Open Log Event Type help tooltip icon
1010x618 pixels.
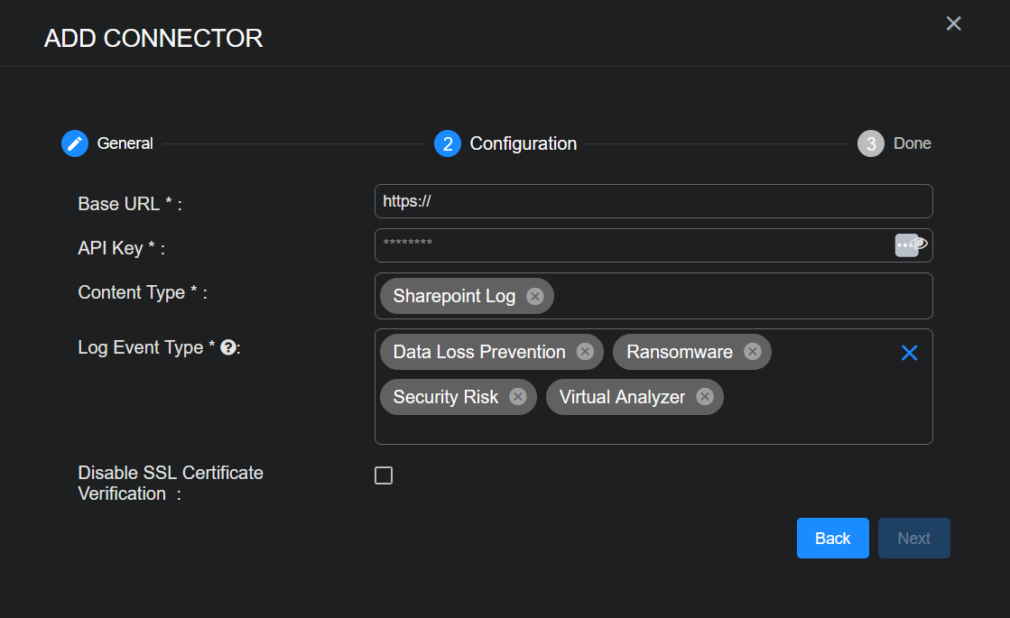(228, 348)
